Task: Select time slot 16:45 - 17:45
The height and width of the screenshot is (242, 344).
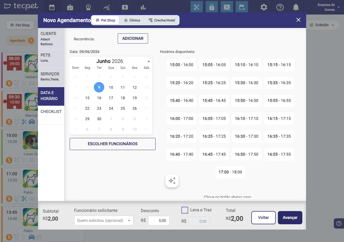Action: 214,154
